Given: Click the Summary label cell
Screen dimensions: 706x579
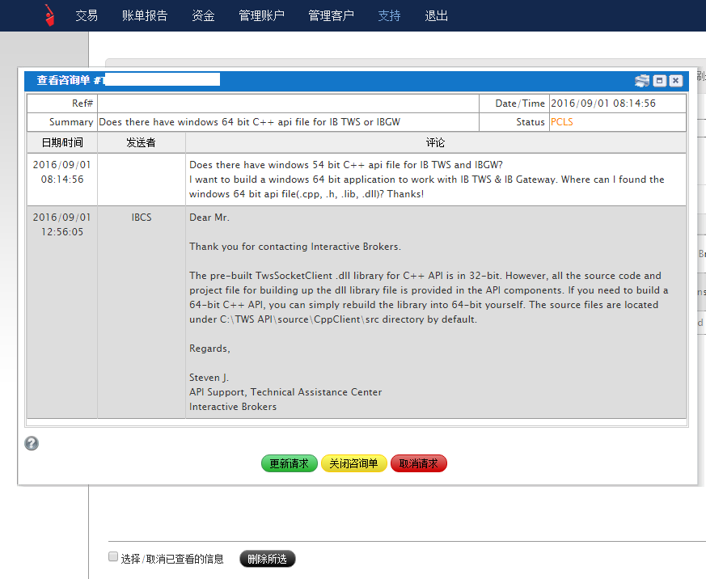Looking at the screenshot, I should 62,122.
